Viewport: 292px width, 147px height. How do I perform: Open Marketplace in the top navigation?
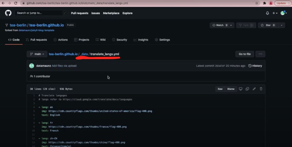click(111, 13)
